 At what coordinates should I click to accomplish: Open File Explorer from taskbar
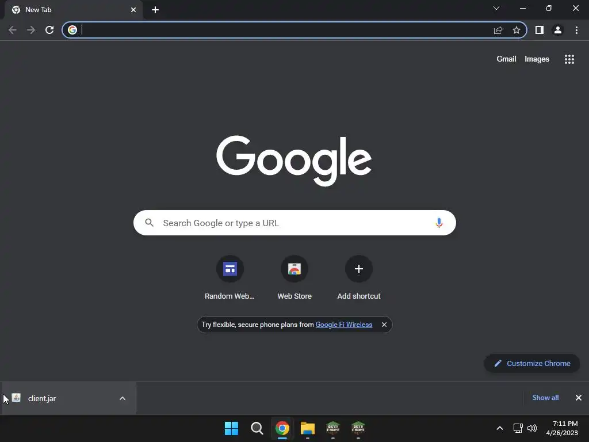[308, 428]
